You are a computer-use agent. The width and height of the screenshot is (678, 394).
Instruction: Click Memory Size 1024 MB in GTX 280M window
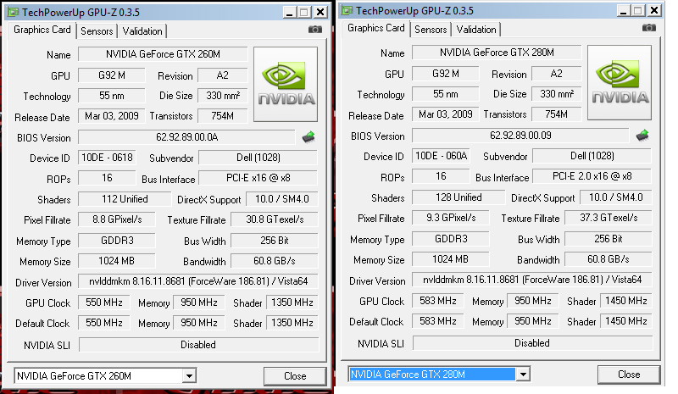[450, 259]
